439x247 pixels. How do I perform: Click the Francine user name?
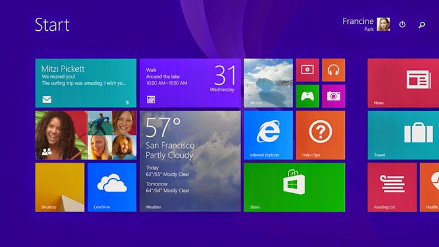pyautogui.click(x=358, y=21)
